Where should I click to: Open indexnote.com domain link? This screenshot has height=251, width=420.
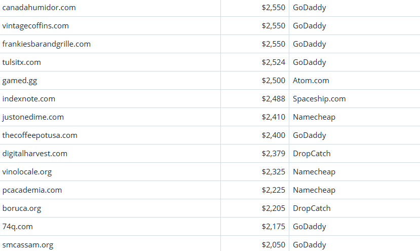(29, 99)
